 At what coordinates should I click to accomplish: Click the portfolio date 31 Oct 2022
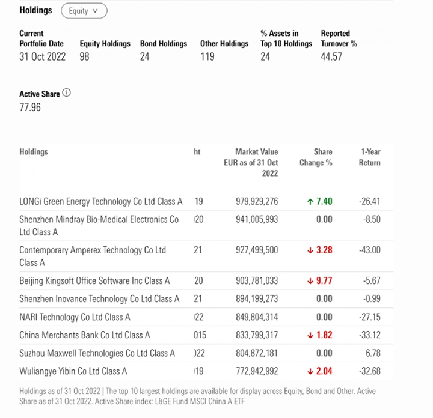point(43,57)
